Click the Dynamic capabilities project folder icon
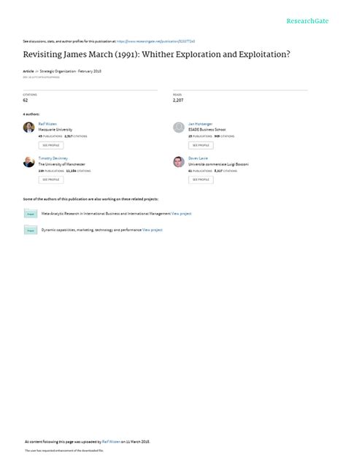346x461 pixels. [x=31, y=230]
